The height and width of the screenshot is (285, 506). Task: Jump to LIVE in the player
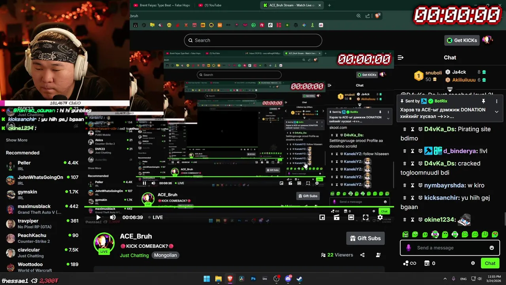155,217
